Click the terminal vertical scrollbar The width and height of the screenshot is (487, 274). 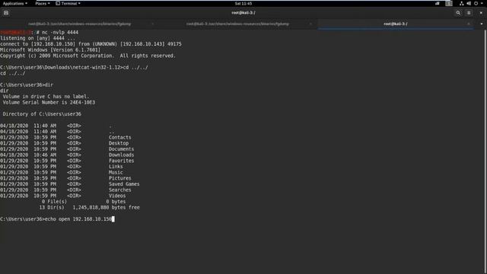485,152
